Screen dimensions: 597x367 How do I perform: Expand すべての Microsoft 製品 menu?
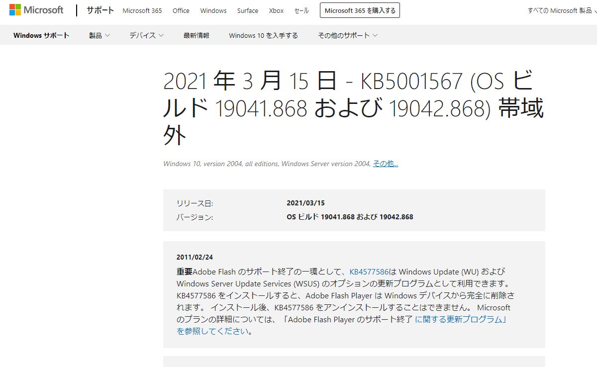[562, 10]
